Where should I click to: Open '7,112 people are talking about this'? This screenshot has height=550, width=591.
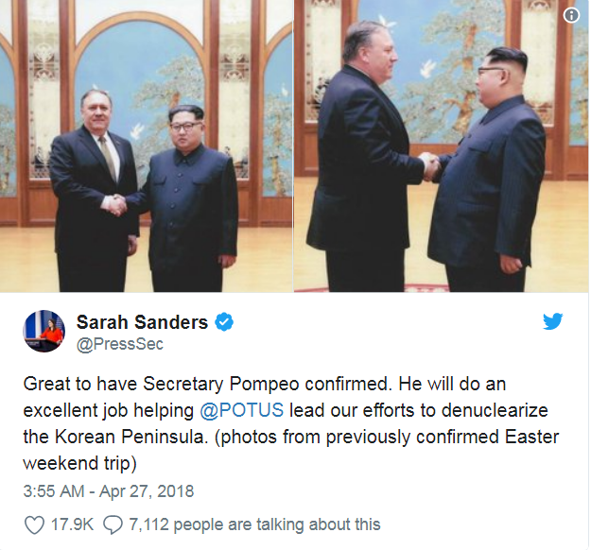pos(254,524)
